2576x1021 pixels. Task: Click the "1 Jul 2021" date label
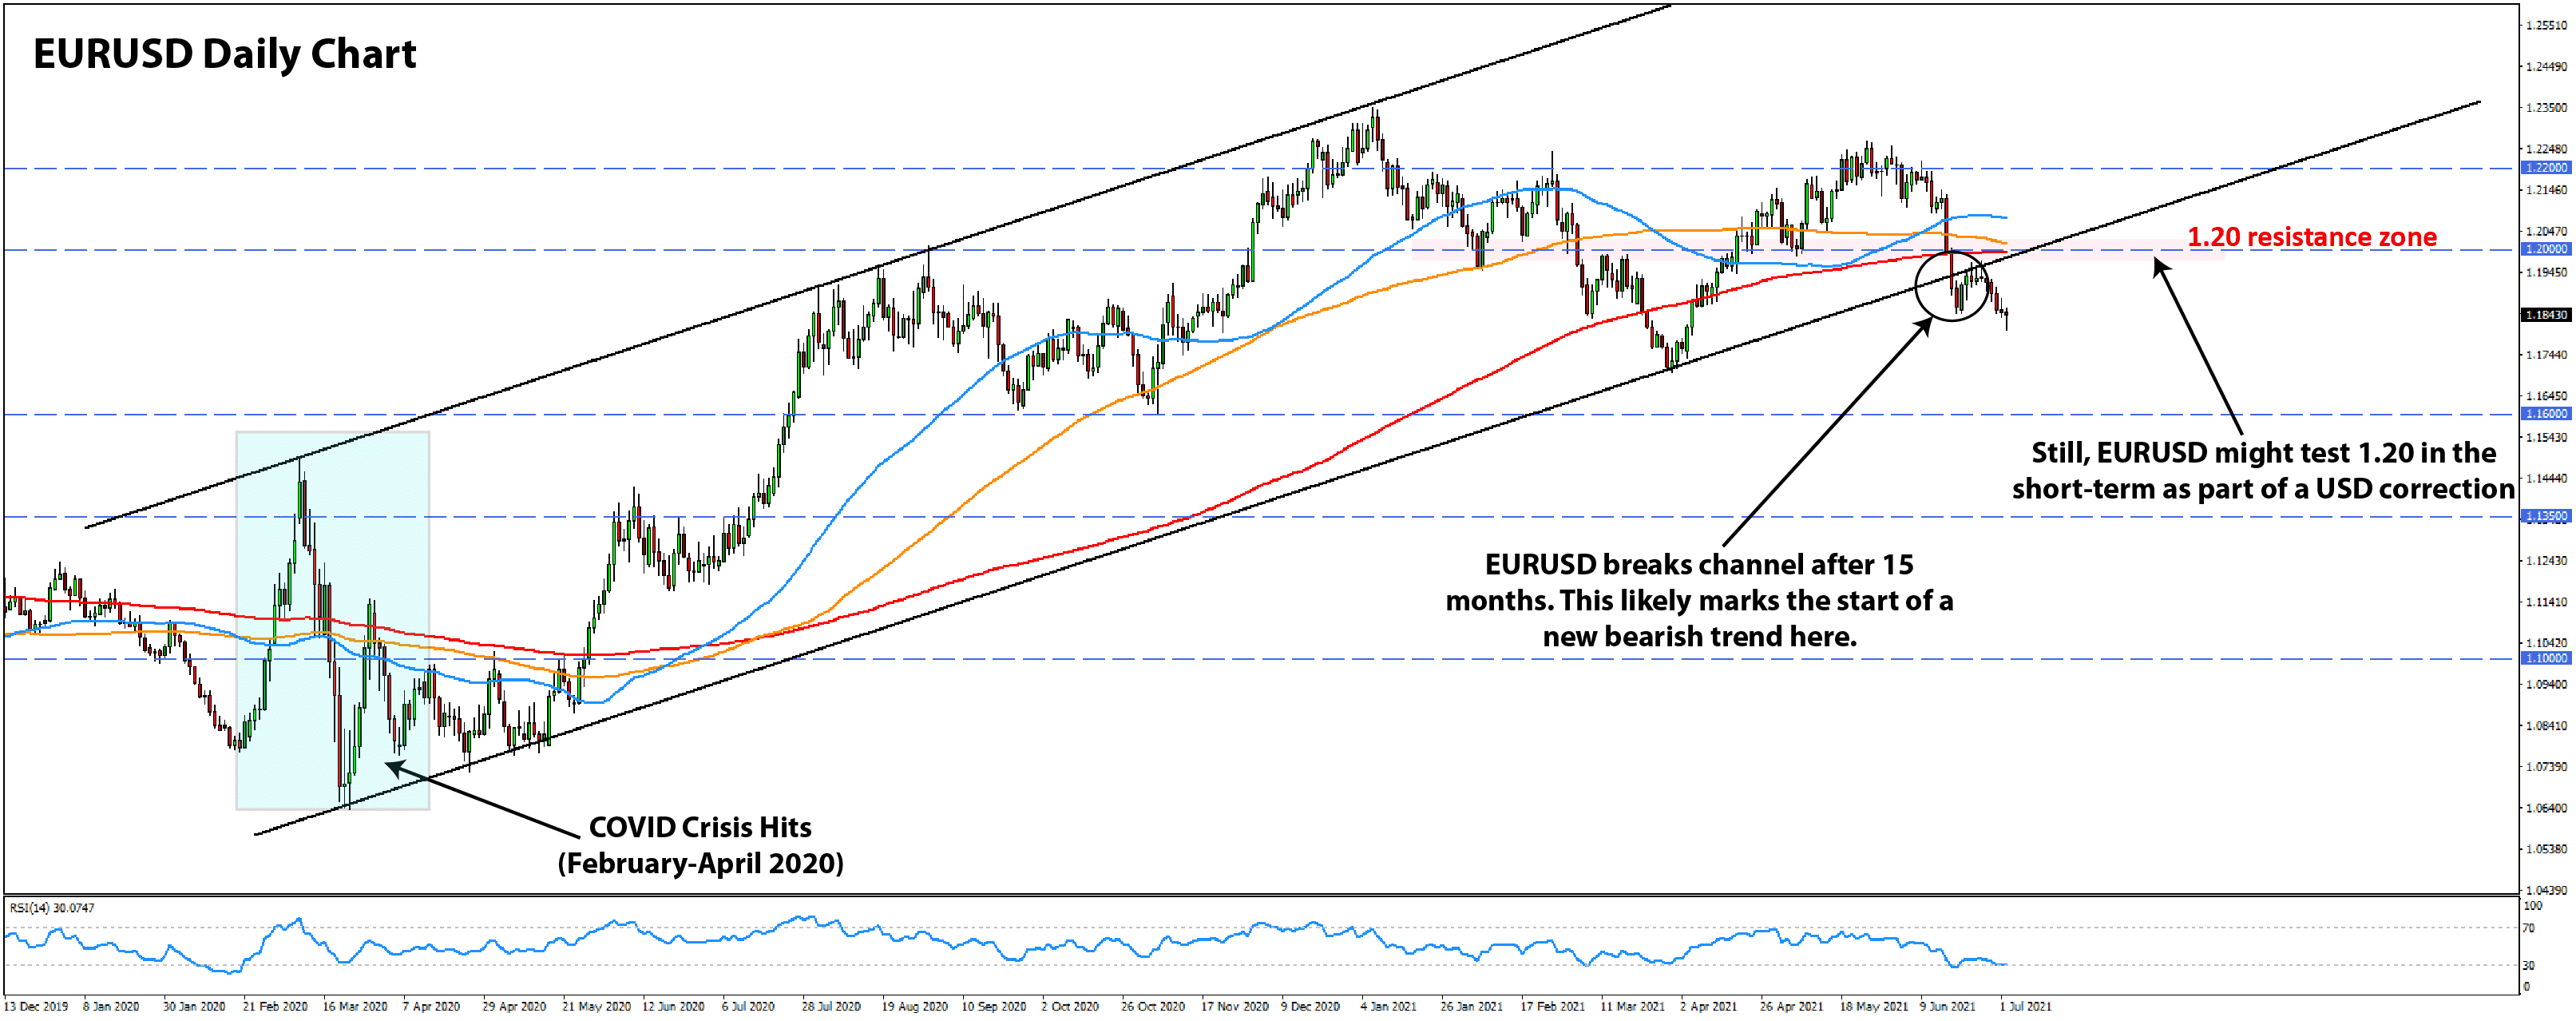2025,1006
